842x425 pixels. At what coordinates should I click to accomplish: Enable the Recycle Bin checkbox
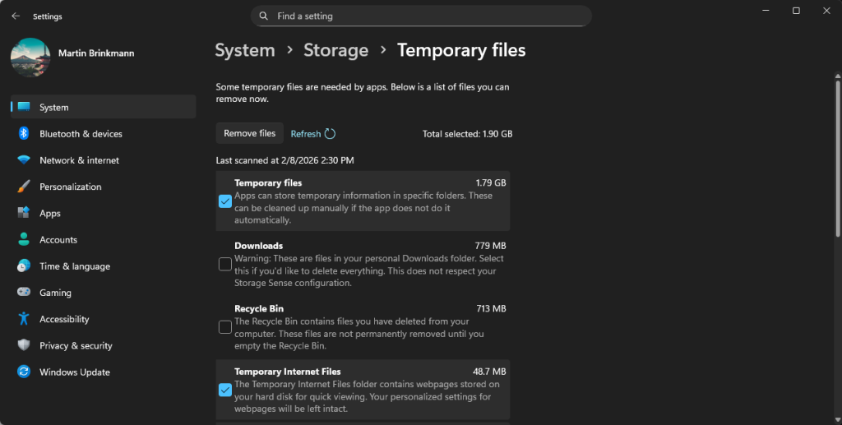pyautogui.click(x=225, y=327)
